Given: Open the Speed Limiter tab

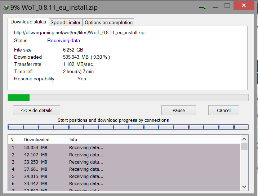Looking at the screenshot, I should 65,22.
